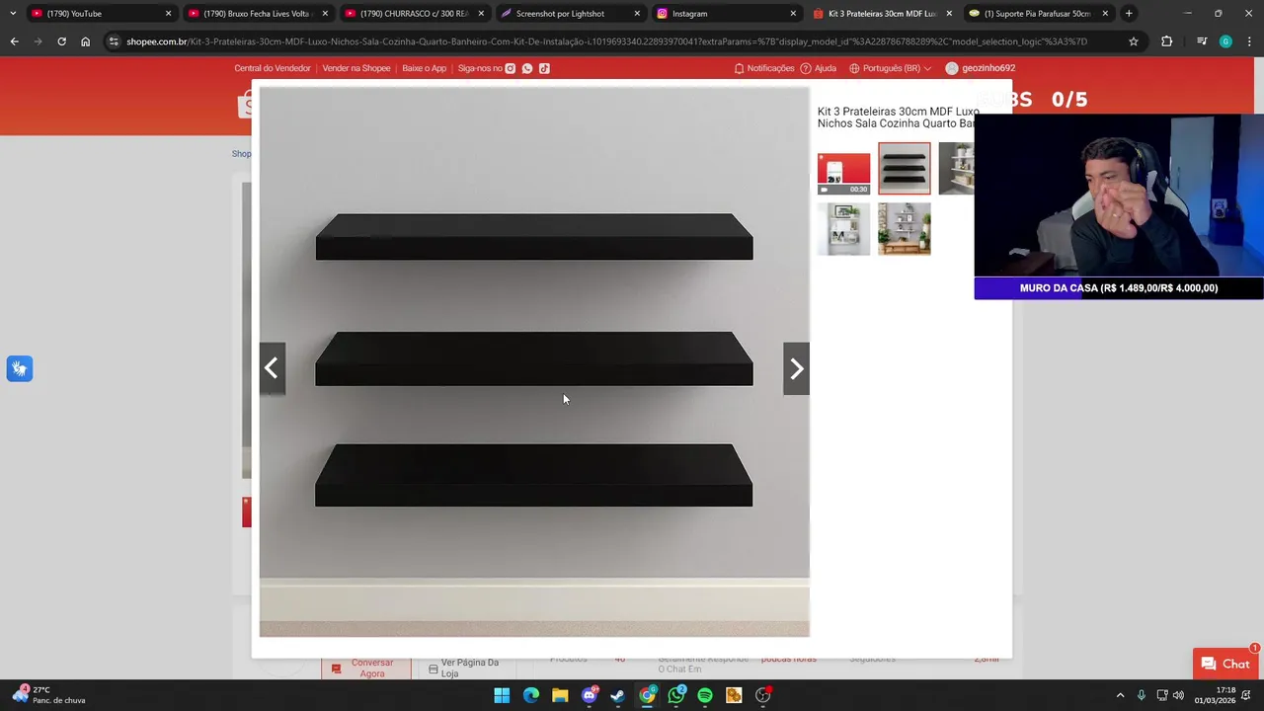Screen dimensions: 1264x711
Task: Open Shopee's TikTok from Siga-nos
Action: [544, 68]
